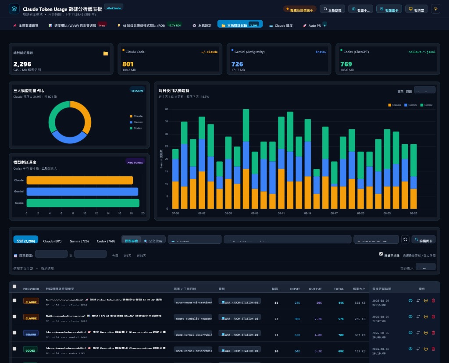Viewport: 449px width, 363px height.
Task: Click the 跨機同步 sync button
Action: [424, 240]
